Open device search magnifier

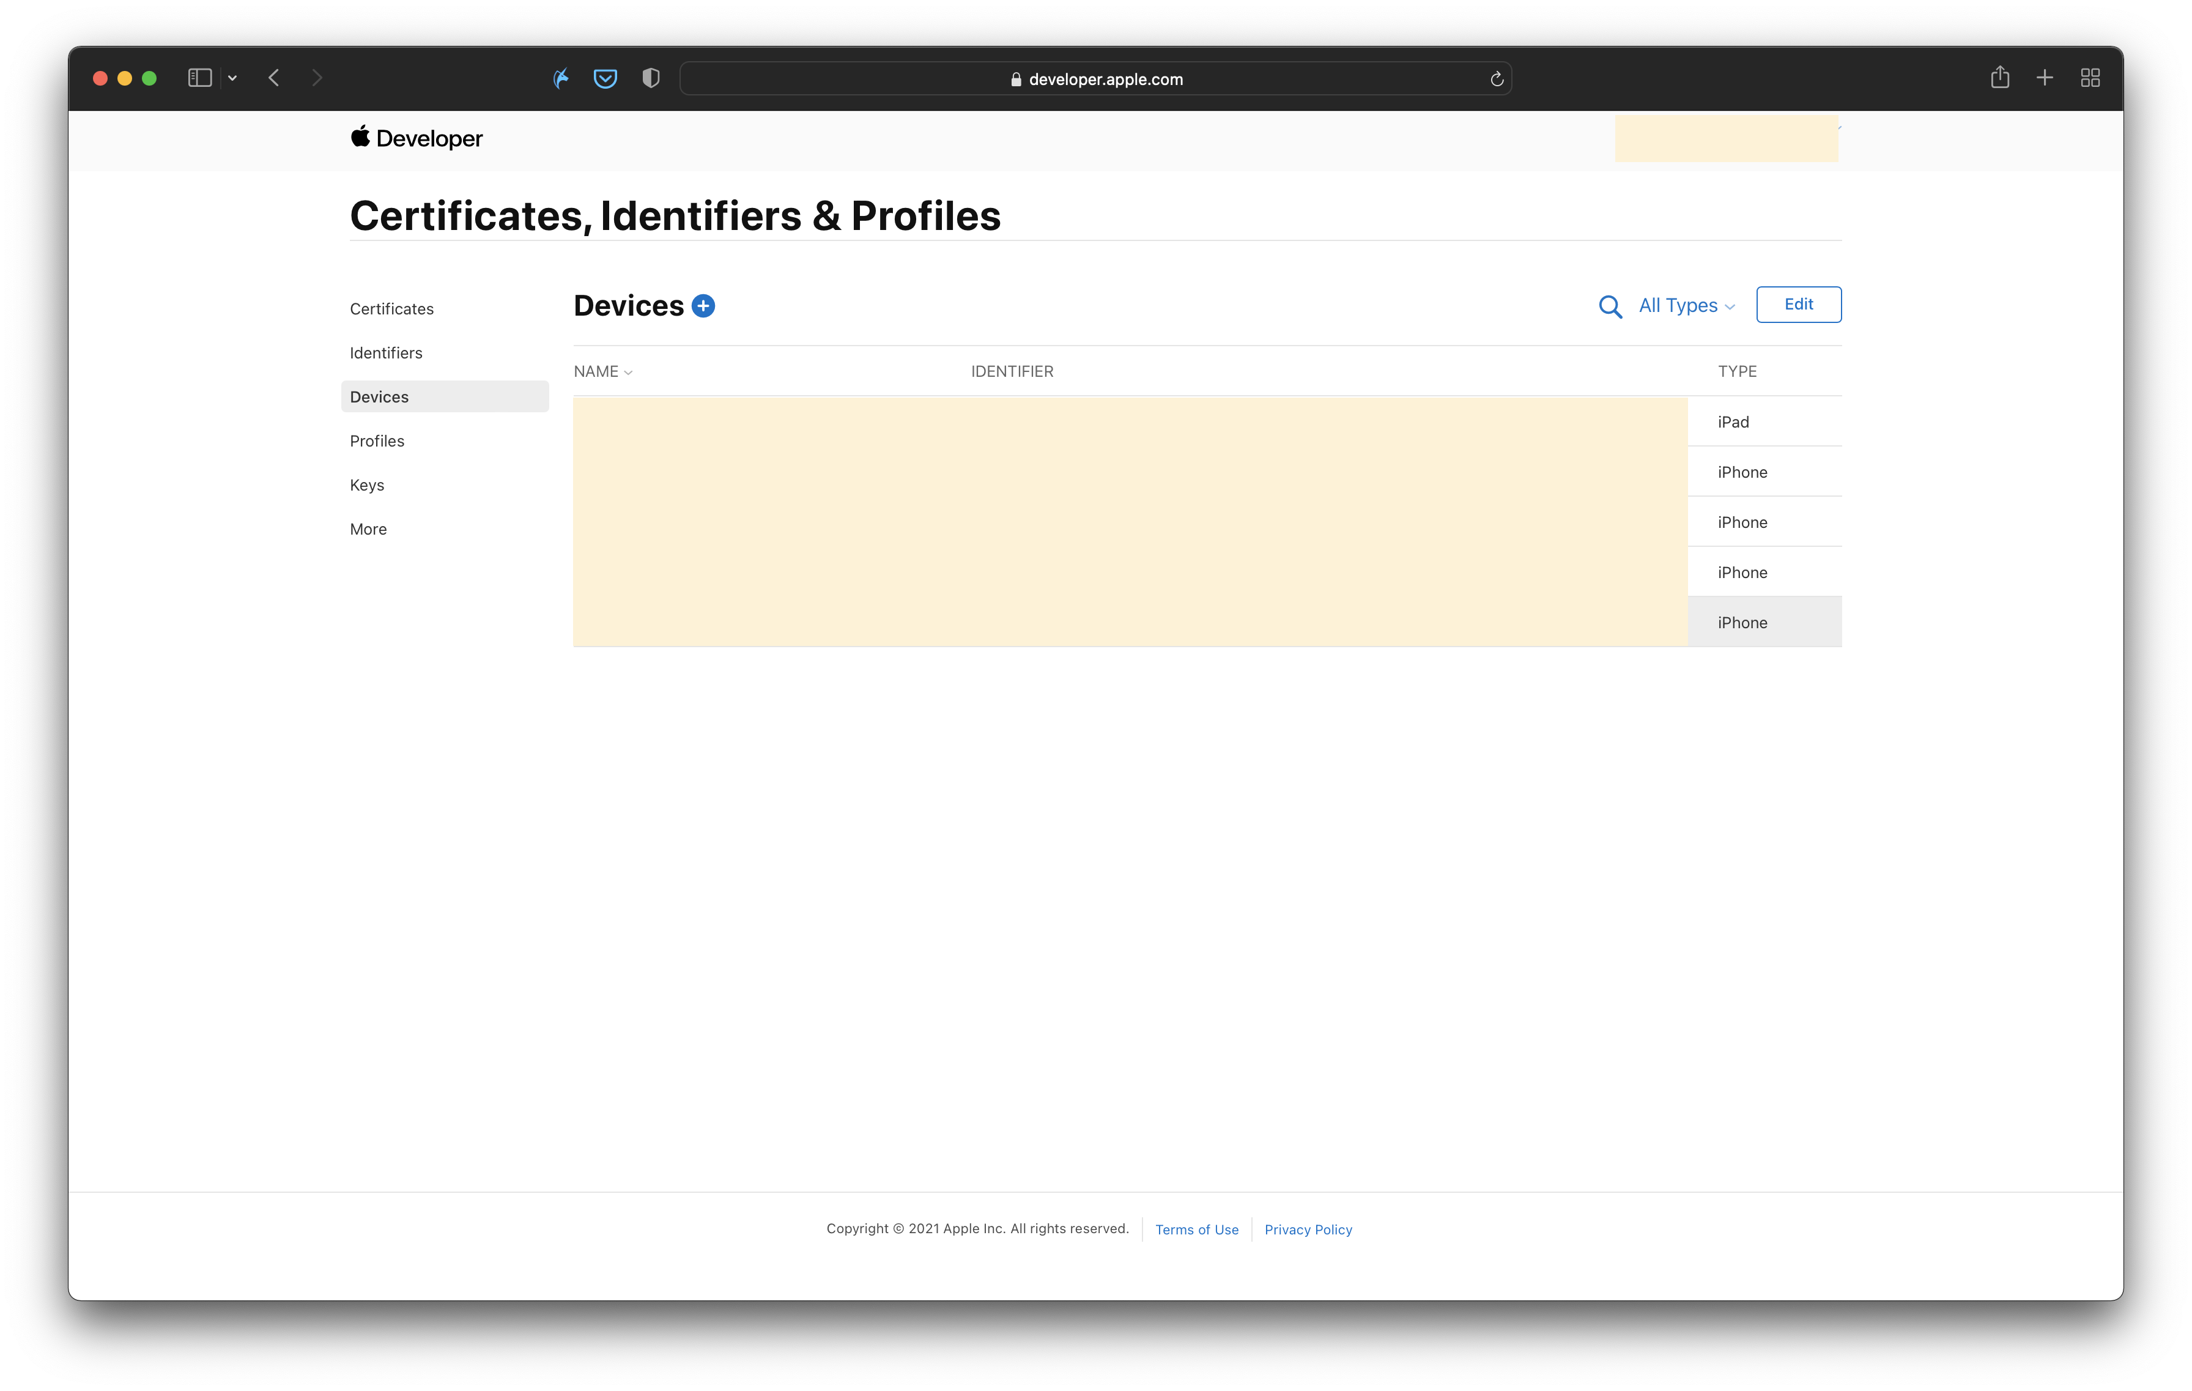pos(1609,307)
